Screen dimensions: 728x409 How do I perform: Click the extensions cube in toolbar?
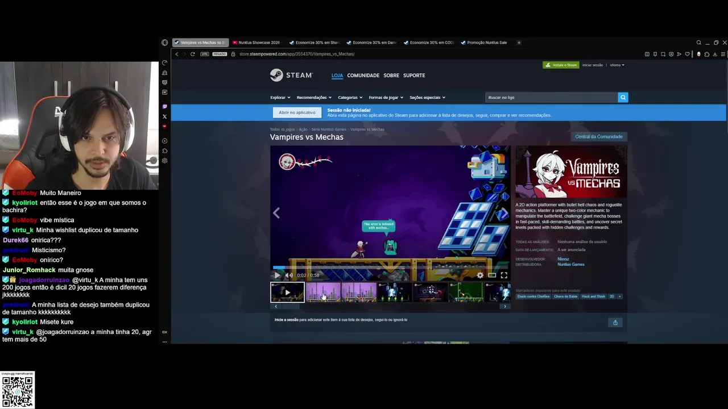point(707,54)
